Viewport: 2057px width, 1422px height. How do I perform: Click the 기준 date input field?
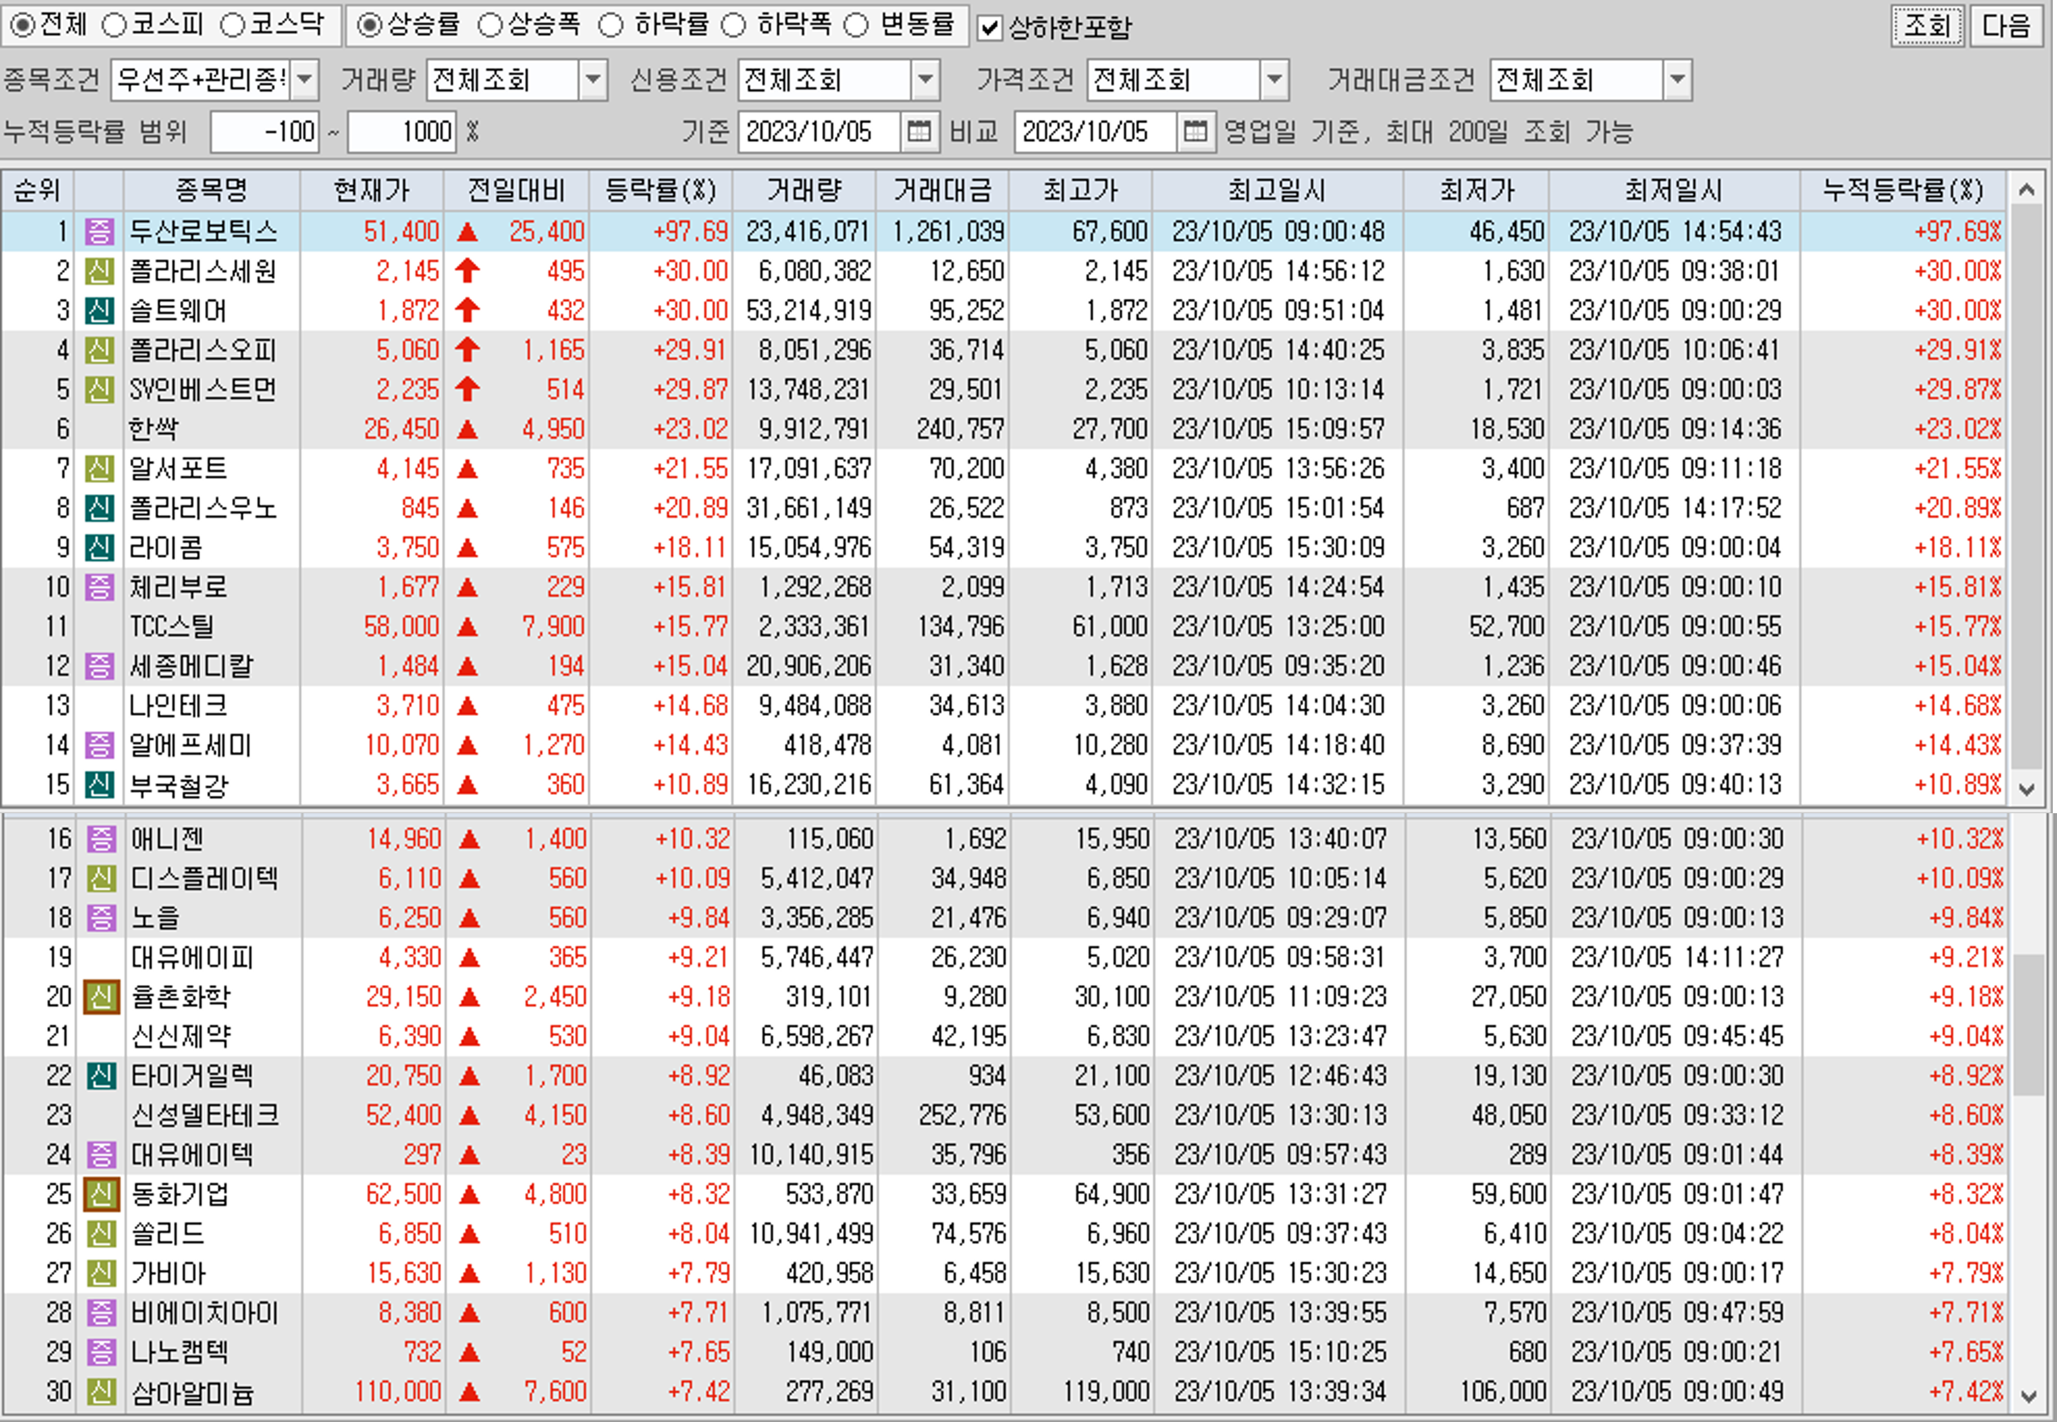coord(820,132)
